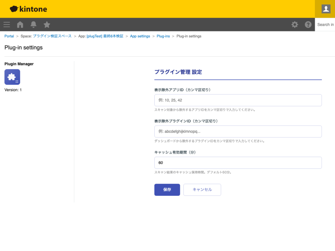Image resolution: width=335 pixels, height=251 pixels.
Task: Open the Plug-ins breadcrumb link
Action: point(163,36)
